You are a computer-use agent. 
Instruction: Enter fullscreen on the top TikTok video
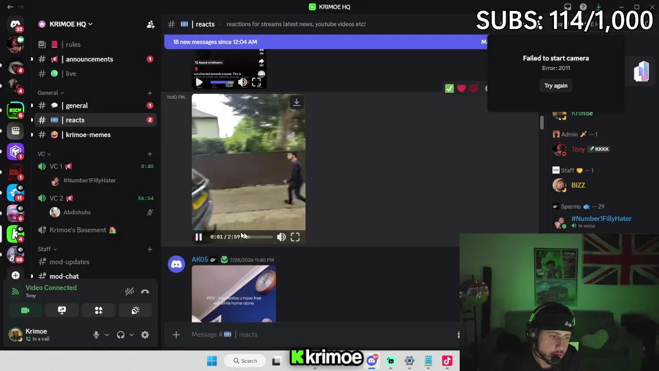[256, 82]
